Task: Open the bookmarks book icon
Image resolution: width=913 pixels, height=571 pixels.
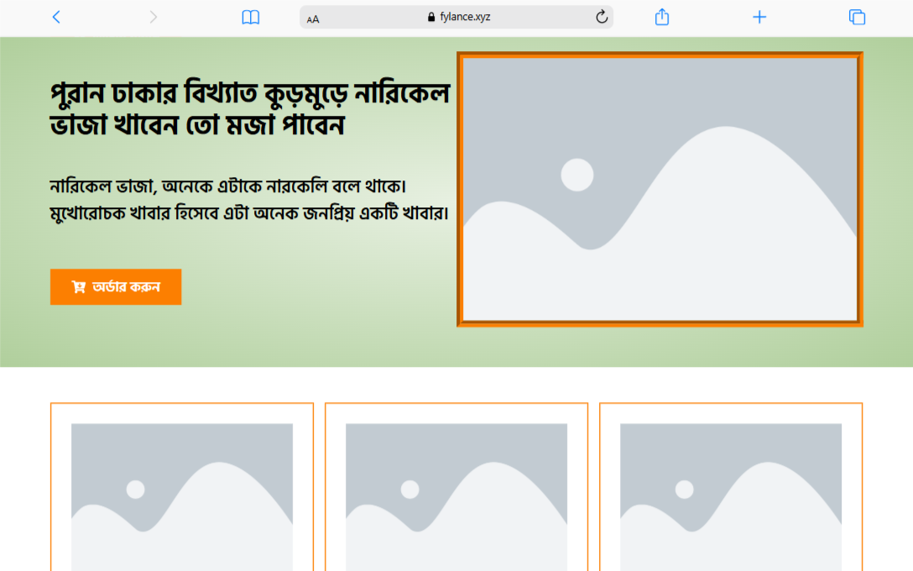Action: coord(250,18)
